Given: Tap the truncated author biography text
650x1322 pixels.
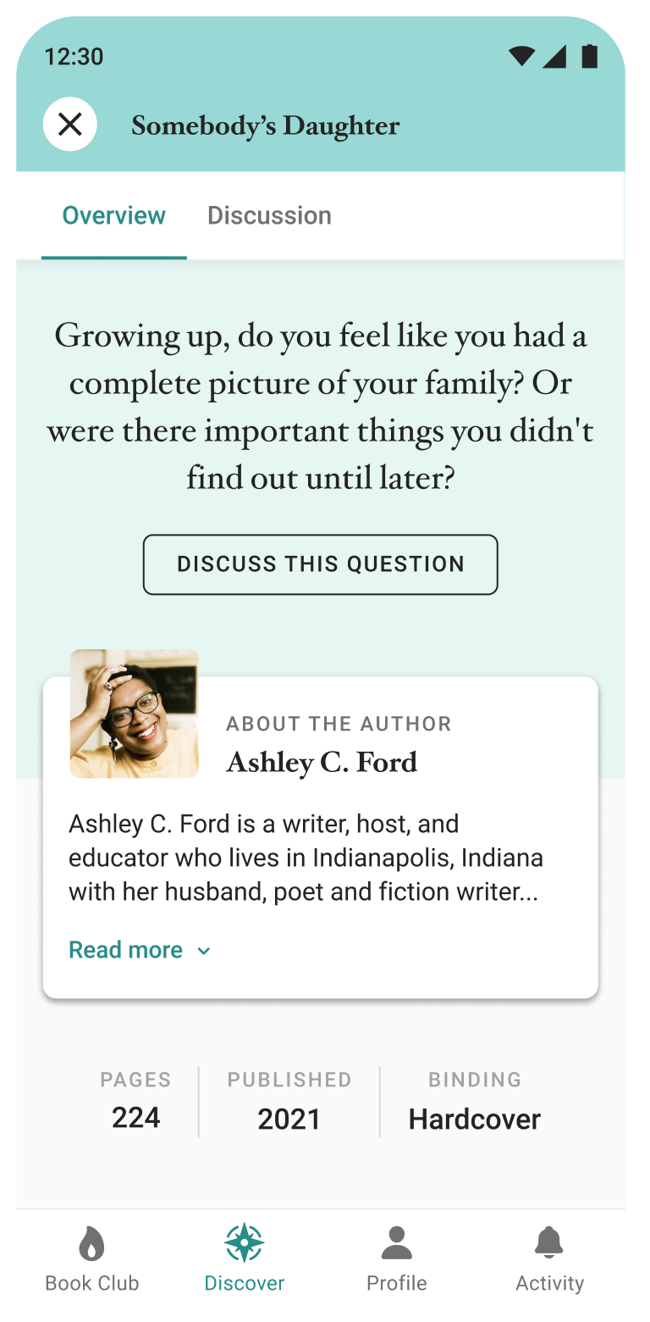Looking at the screenshot, I should click(x=306, y=858).
